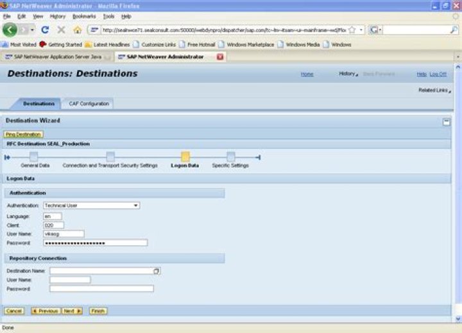Screen dimensions: 462x333
Task: Select the Specific Settings roadmap step
Action: [231, 157]
